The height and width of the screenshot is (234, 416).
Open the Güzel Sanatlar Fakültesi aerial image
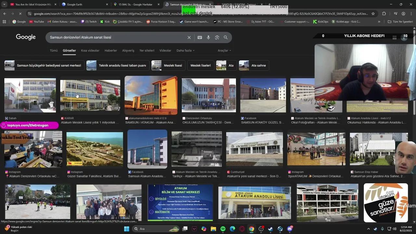[x=95, y=149]
